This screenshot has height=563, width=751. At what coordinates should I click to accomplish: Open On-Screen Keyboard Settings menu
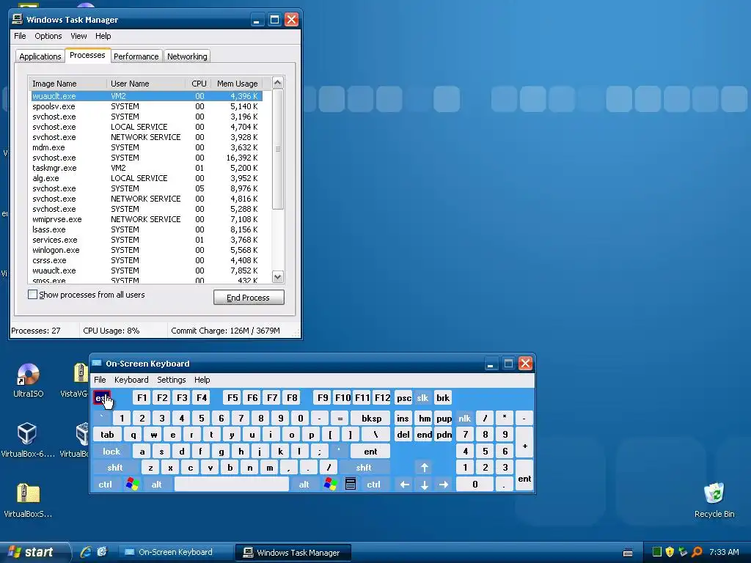point(172,380)
